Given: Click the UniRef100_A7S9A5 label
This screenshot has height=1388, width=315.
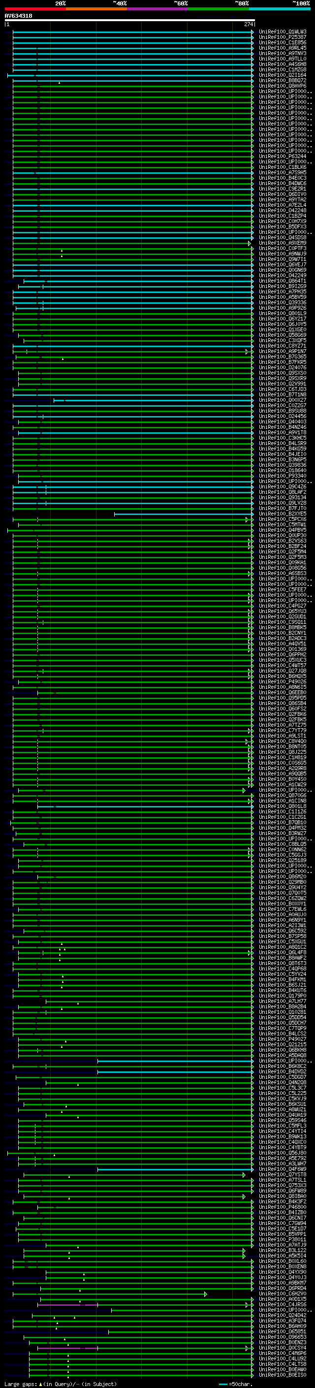Looking at the screenshot, I should (282, 172).
